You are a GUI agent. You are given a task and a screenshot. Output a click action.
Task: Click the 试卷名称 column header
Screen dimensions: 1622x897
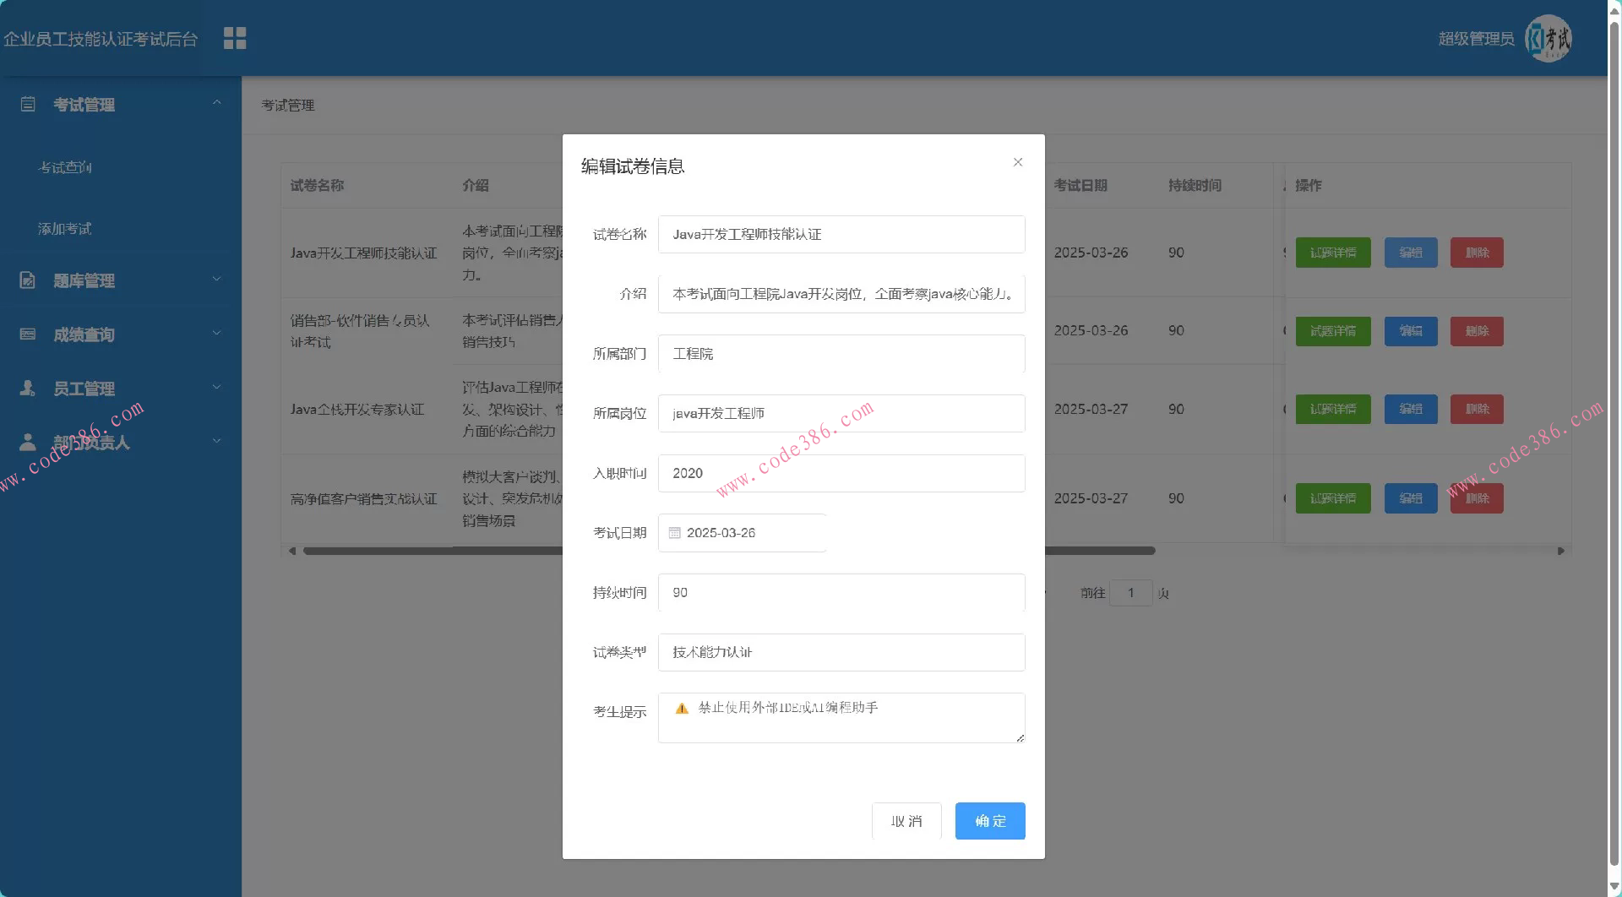(317, 185)
